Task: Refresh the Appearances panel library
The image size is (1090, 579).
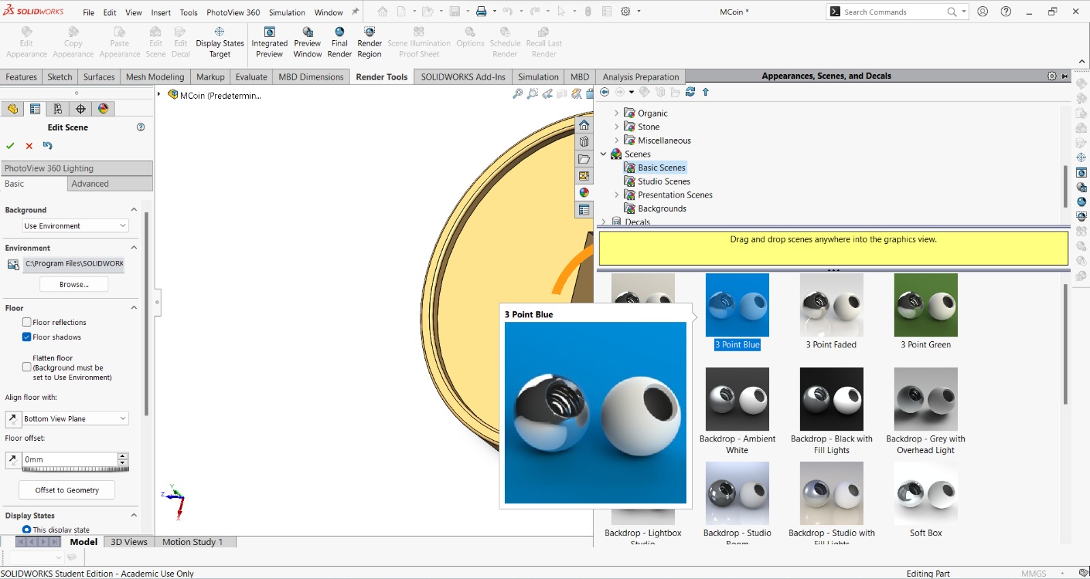Action: tap(690, 92)
